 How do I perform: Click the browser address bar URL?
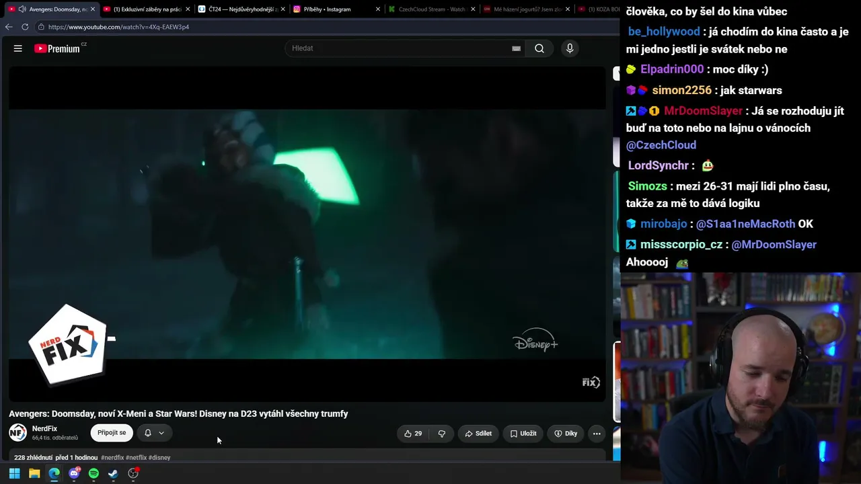click(x=118, y=27)
